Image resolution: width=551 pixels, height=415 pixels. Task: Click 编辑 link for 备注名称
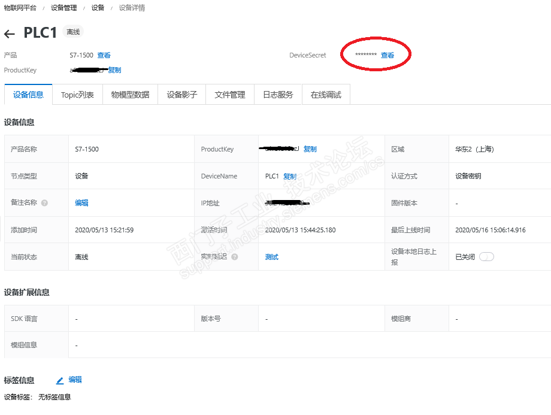point(81,203)
